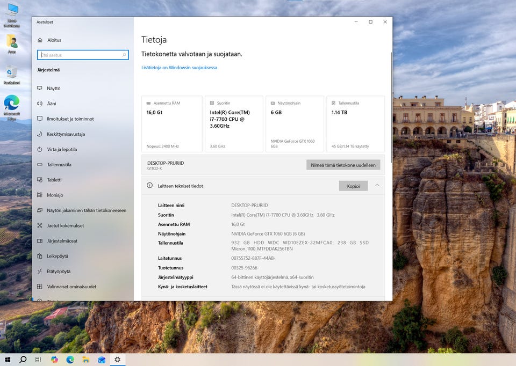516x366 pixels.
Task: Select the Laitetunnus value text
Action: 253,258
